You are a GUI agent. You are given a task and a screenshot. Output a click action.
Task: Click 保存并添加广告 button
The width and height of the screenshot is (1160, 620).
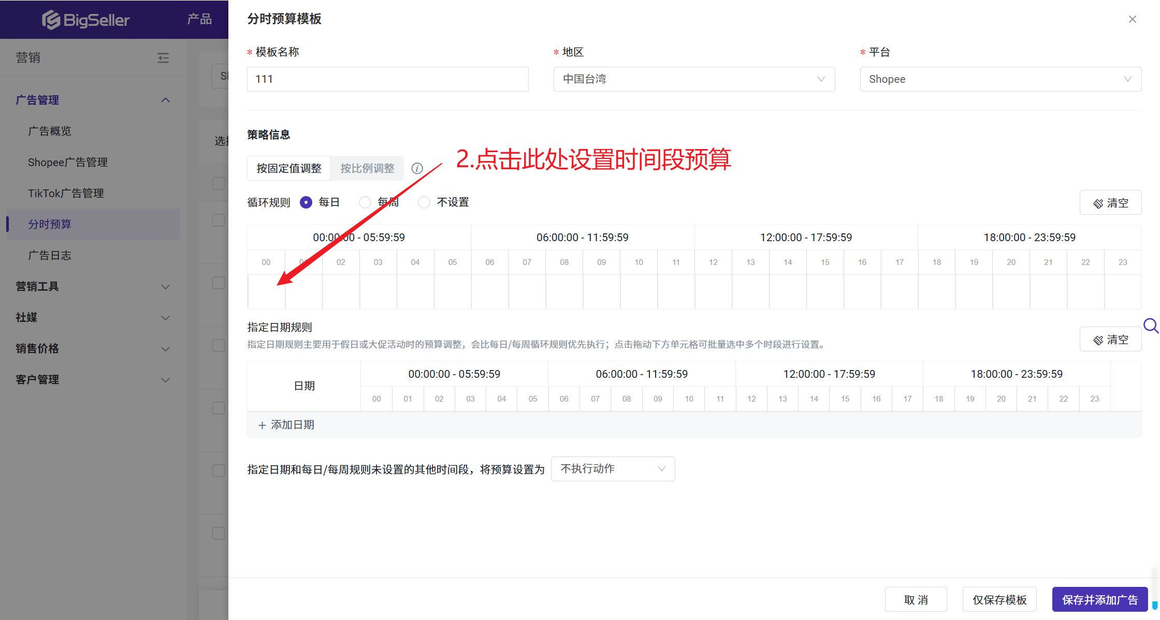tap(1099, 600)
